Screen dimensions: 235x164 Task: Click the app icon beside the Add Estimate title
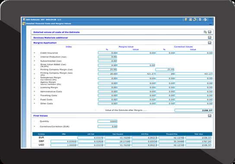pyautogui.click(x=24, y=19)
